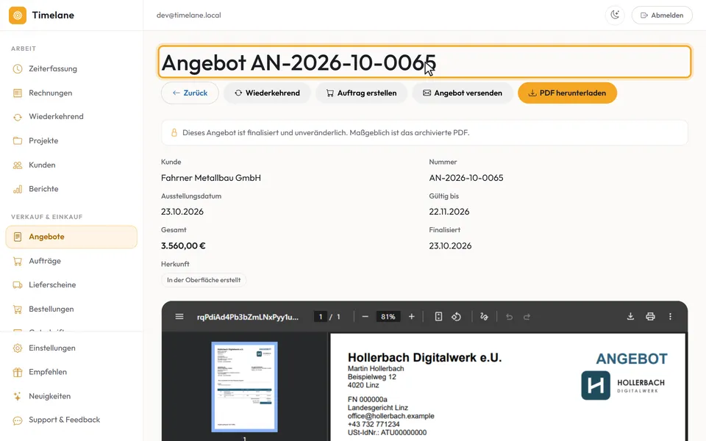Open Aufträge in sidebar
706x441 pixels.
[71, 261]
